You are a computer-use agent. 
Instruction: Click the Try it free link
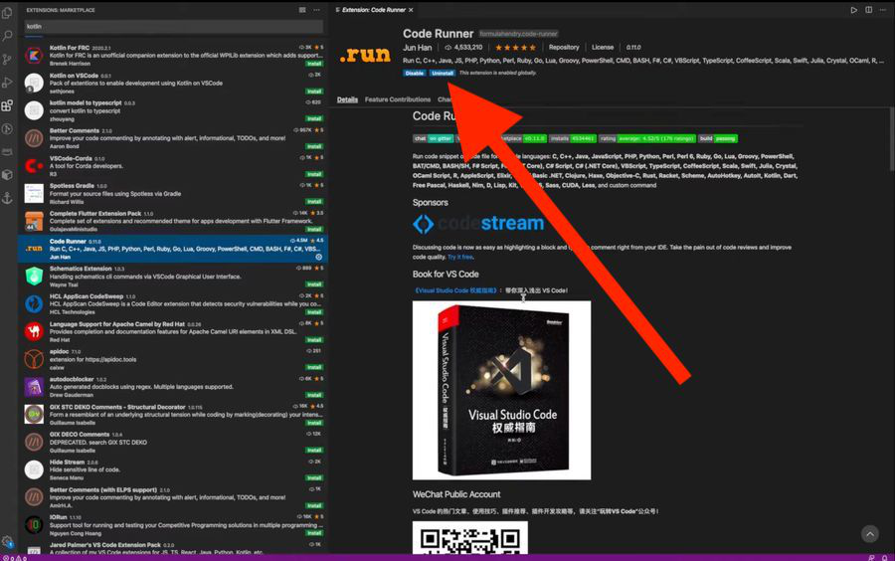pyautogui.click(x=460, y=258)
